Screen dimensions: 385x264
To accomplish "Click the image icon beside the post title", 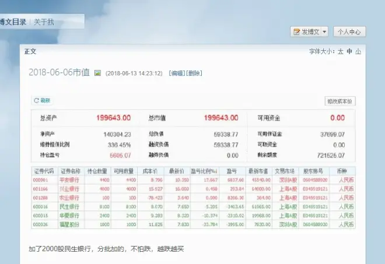I will (x=98, y=73).
